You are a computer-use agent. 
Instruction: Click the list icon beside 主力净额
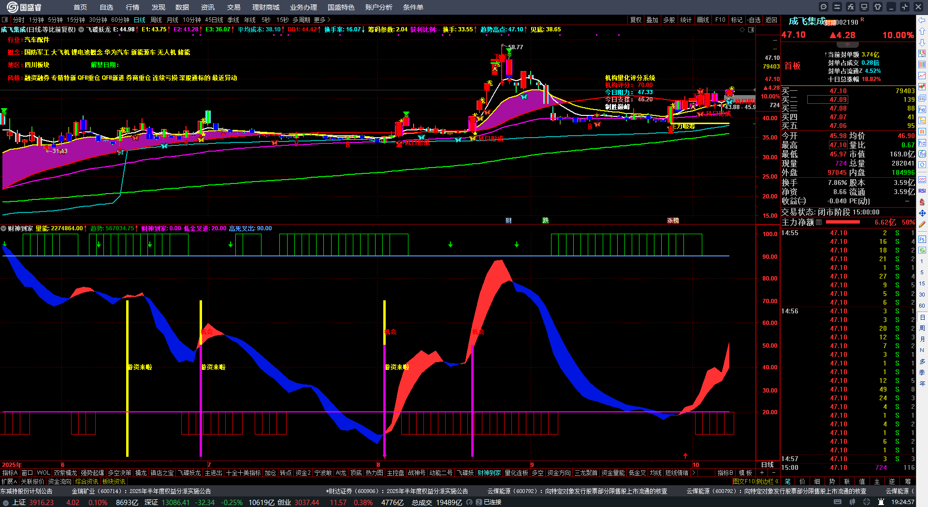(x=819, y=222)
